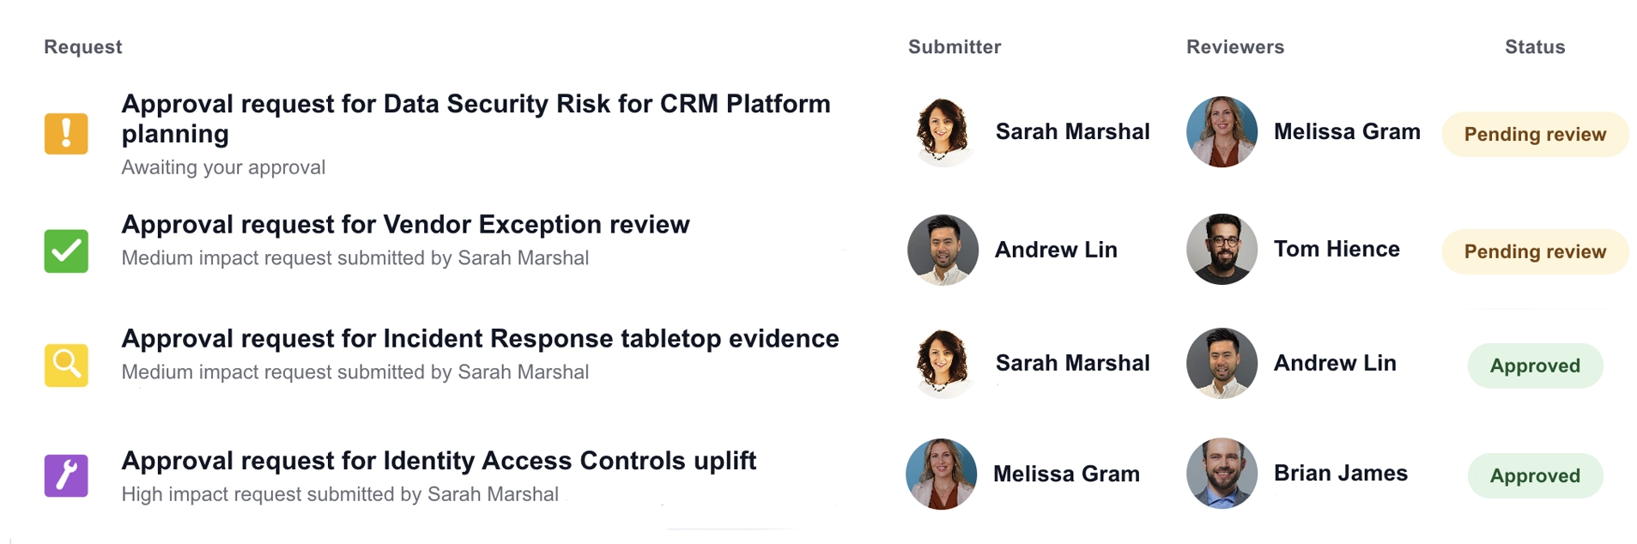Click the Approved badge in Andrew Lin's reviewer row
Image resolution: width=1637 pixels, height=544 pixels.
(1535, 366)
